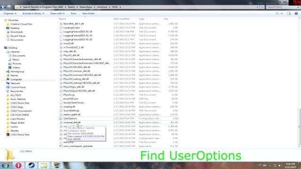Click the SteamApps segment in address bar
The height and width of the screenshot is (169, 301).
point(86,7)
